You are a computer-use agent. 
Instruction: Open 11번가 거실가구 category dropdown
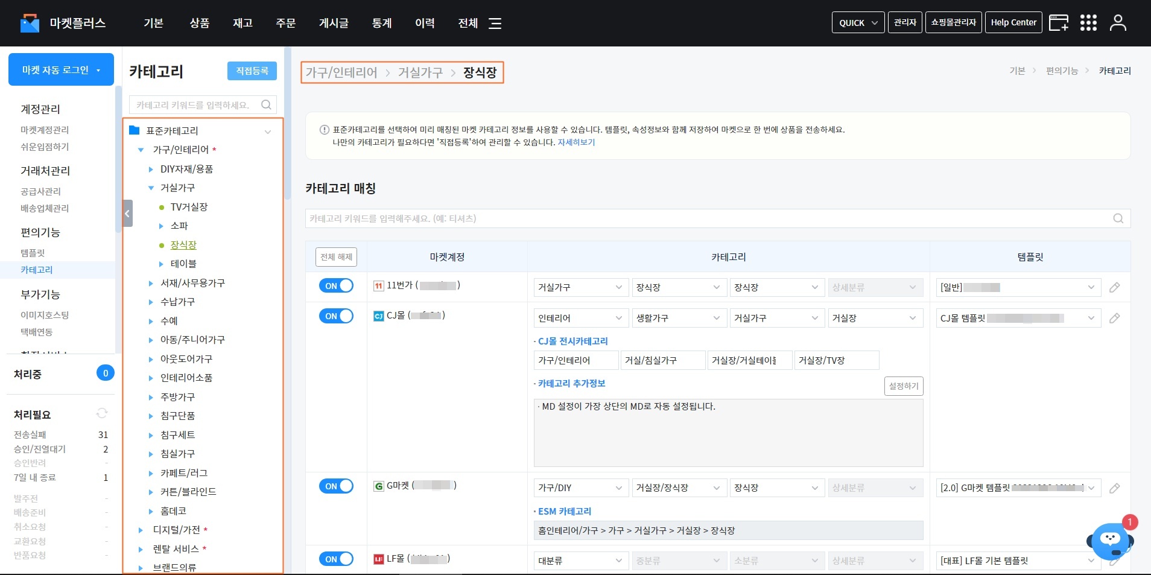pyautogui.click(x=580, y=288)
